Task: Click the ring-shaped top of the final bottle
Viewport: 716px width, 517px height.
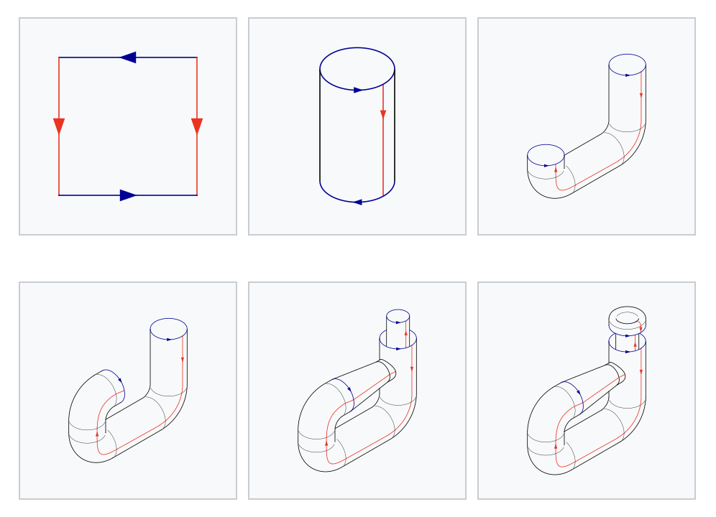Action: (x=628, y=317)
